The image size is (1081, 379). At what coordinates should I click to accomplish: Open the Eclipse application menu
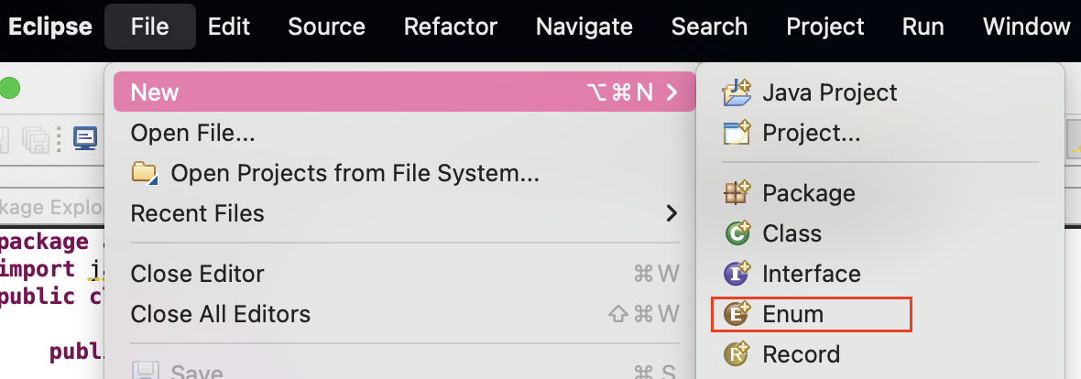(49, 27)
